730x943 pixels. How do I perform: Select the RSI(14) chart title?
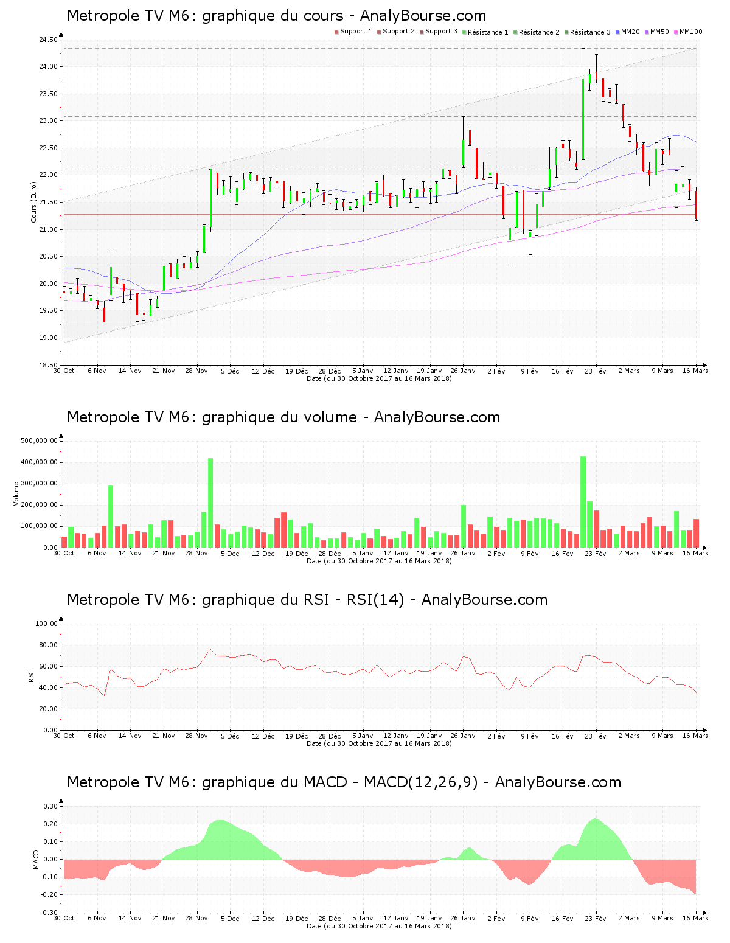click(307, 600)
